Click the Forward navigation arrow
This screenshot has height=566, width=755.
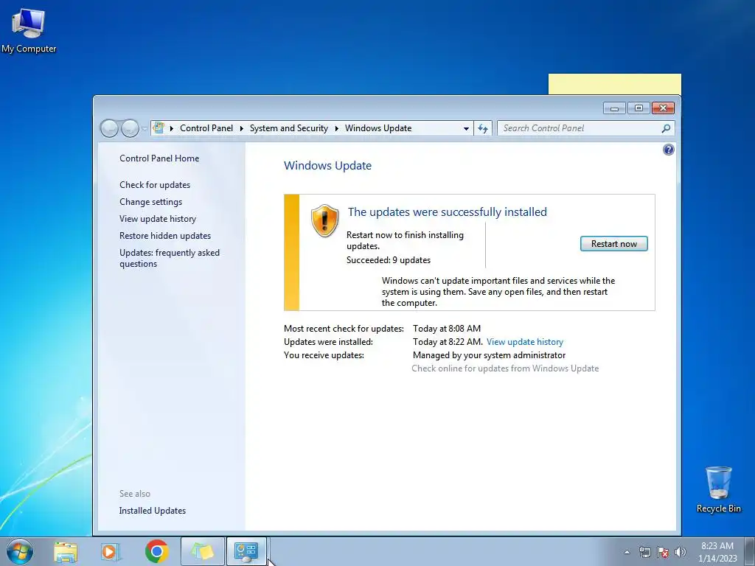130,128
